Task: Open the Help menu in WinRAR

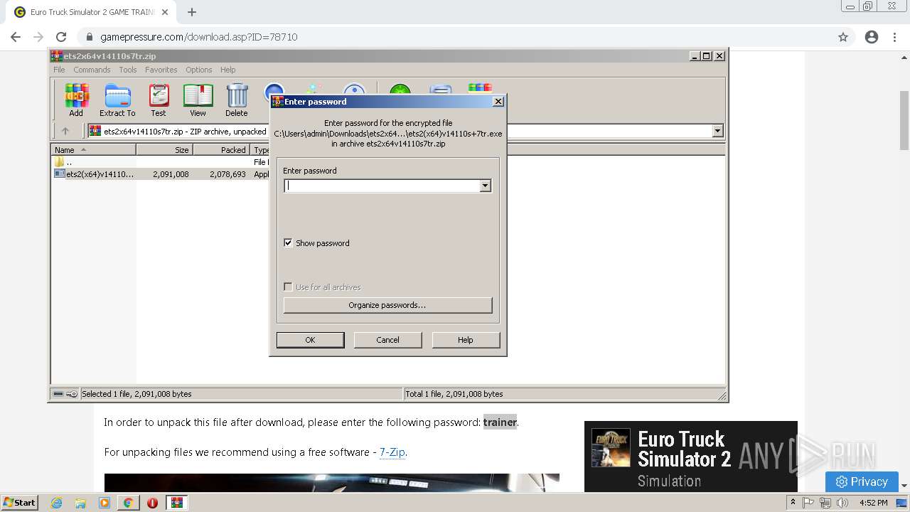Action: (x=228, y=70)
